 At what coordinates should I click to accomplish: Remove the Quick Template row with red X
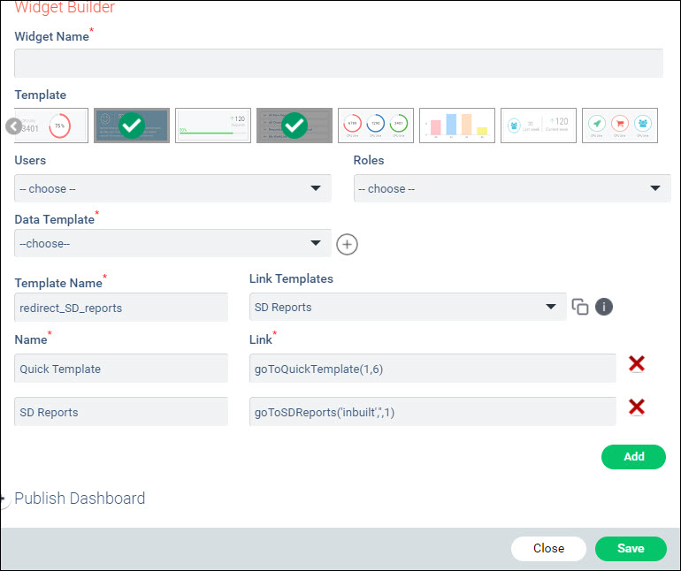coord(636,364)
